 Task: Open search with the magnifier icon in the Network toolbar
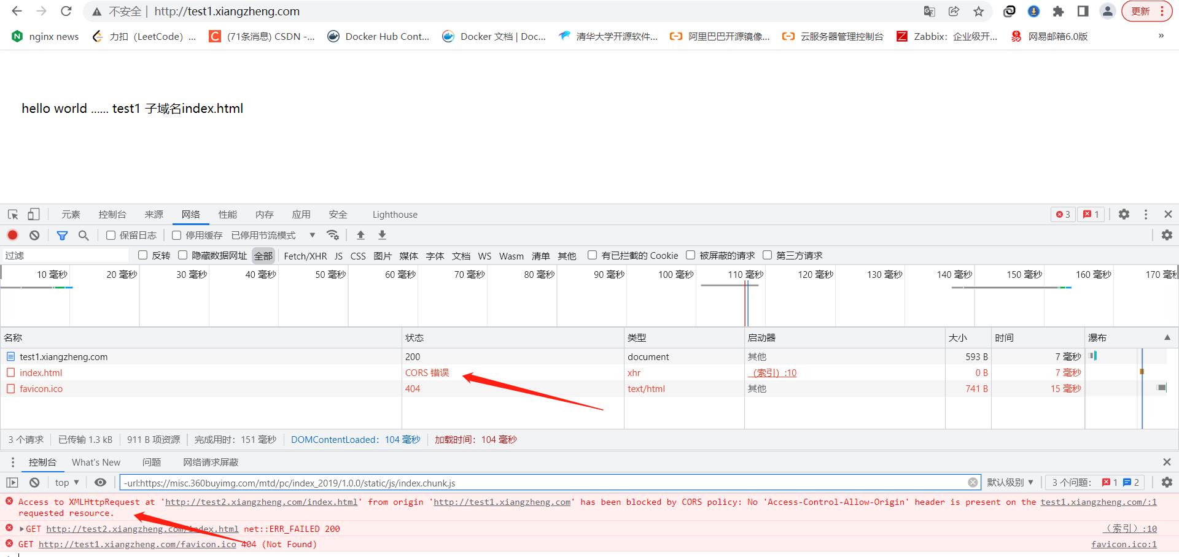pyautogui.click(x=84, y=235)
